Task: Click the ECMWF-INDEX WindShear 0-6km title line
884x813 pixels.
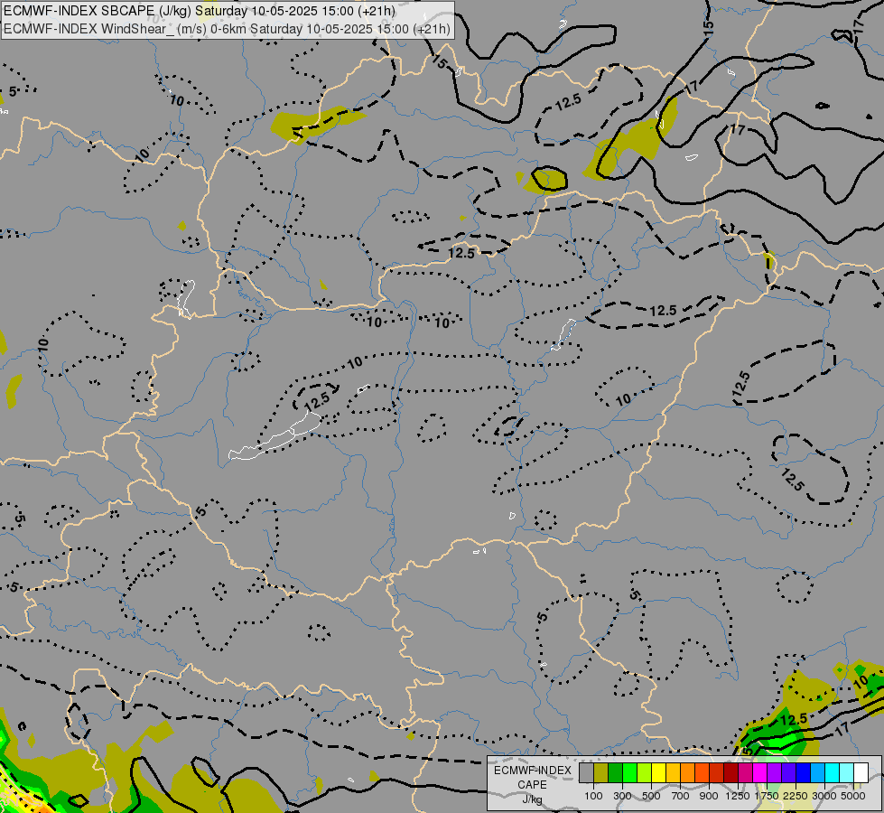Action: click(227, 29)
